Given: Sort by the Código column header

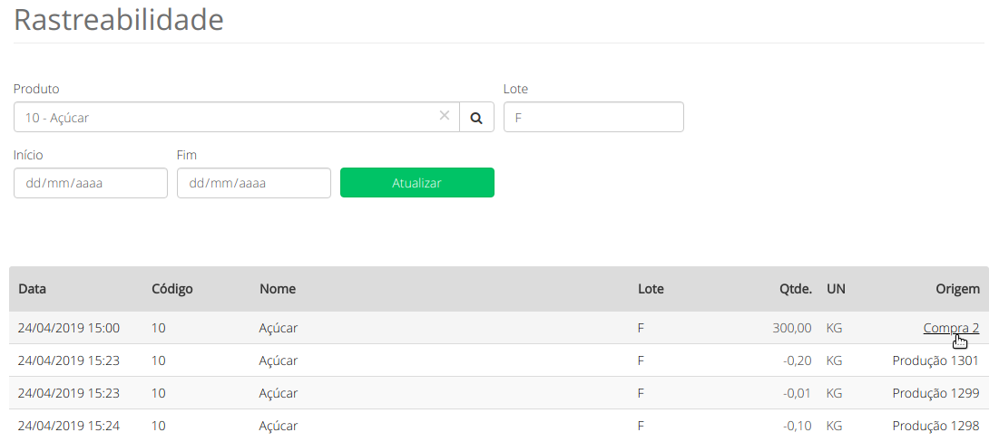Looking at the screenshot, I should click(x=172, y=289).
